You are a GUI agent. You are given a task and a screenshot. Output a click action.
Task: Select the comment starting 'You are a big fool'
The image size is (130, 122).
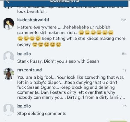[71, 87]
